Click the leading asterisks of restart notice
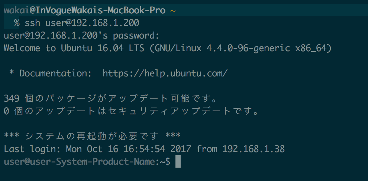This screenshot has height=181, width=368. pos(11,135)
